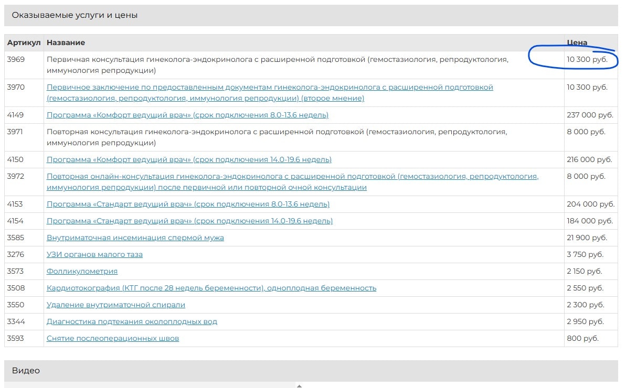Click the Снятие послеоперационных швов link
Viewport: 626px width, 388px height.
point(113,338)
